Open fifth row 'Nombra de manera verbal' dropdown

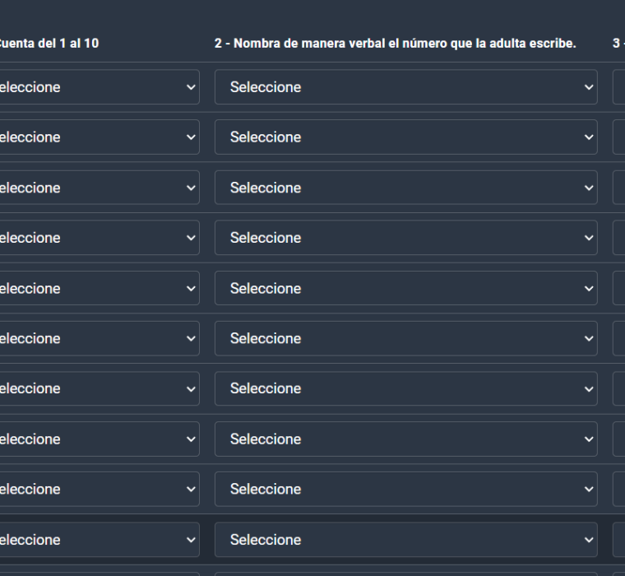click(x=405, y=289)
